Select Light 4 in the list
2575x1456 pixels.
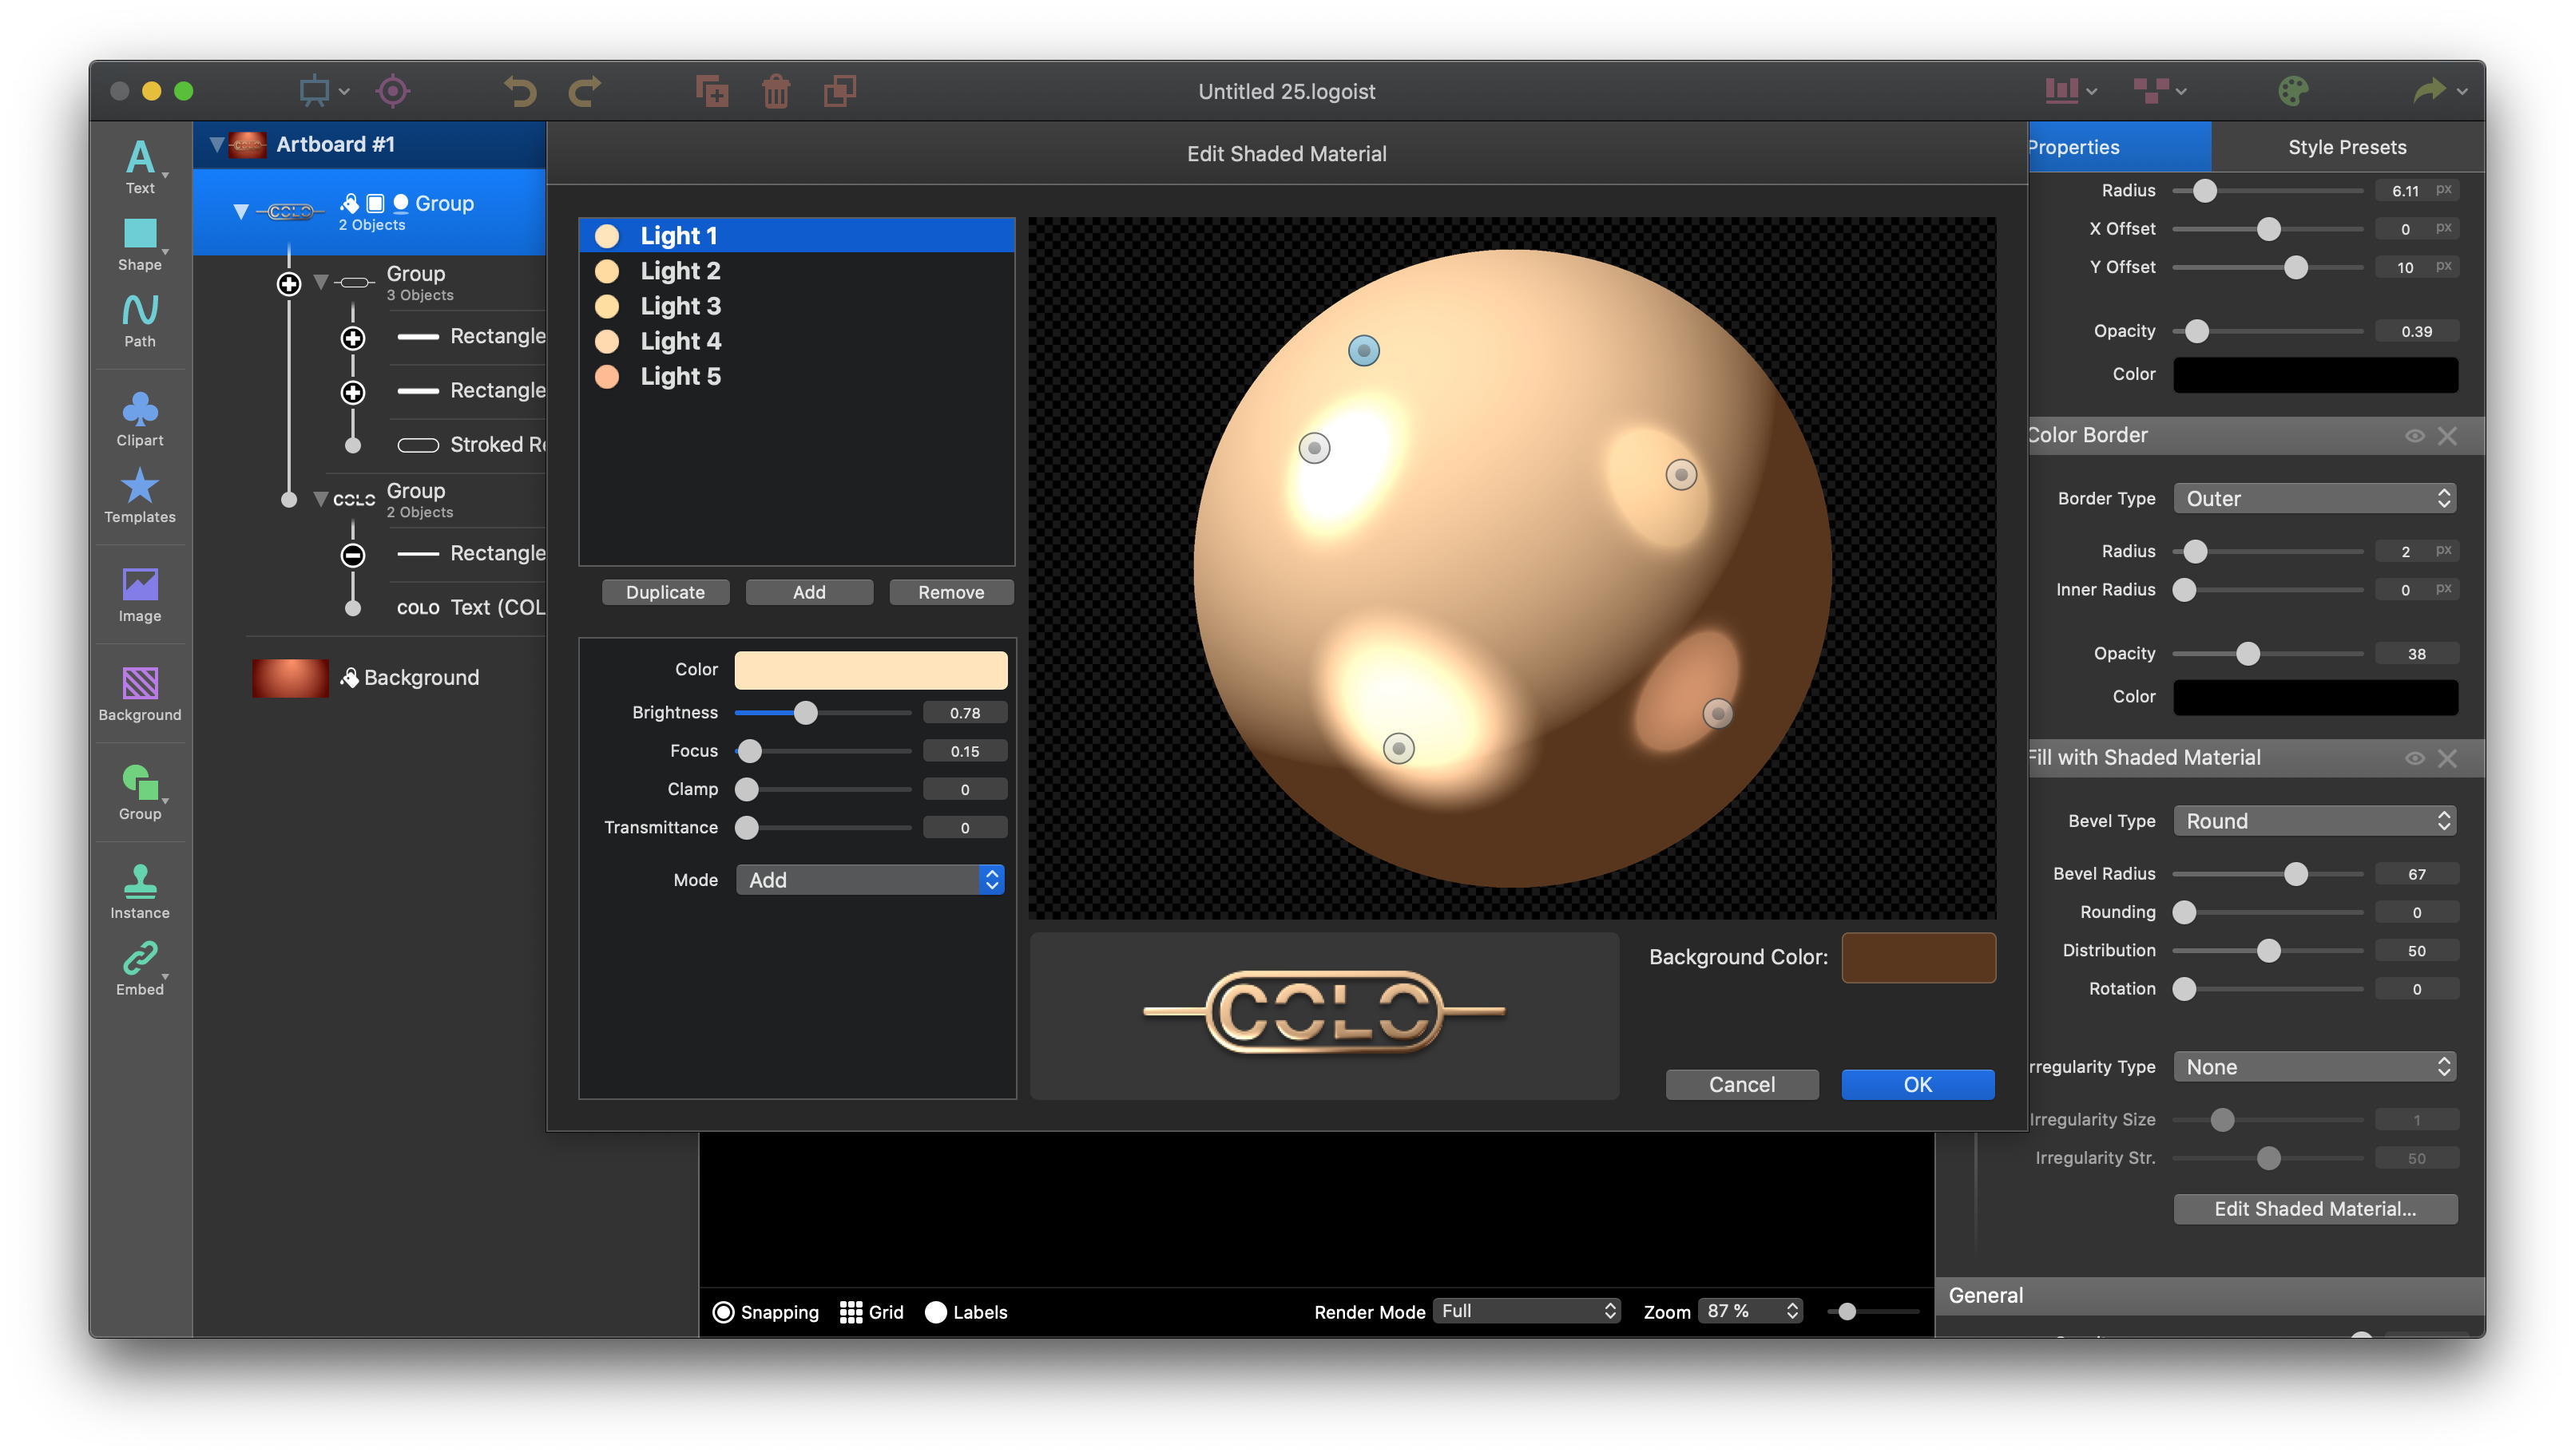(796, 341)
